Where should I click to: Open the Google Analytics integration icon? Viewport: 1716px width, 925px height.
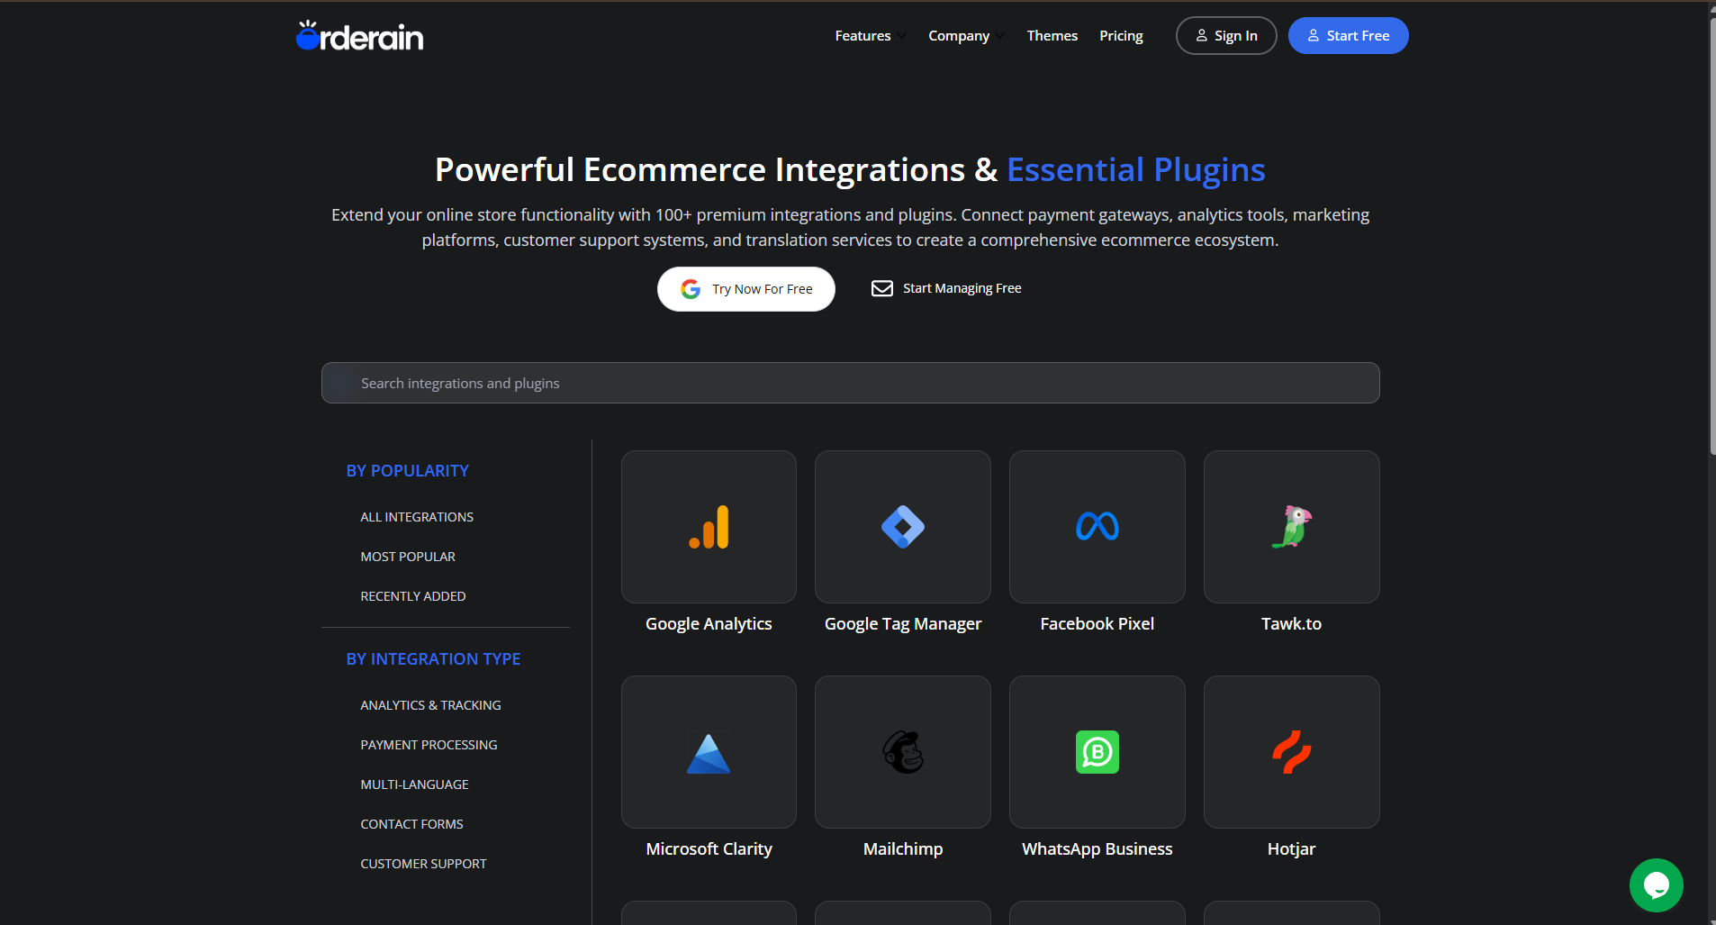coord(709,527)
